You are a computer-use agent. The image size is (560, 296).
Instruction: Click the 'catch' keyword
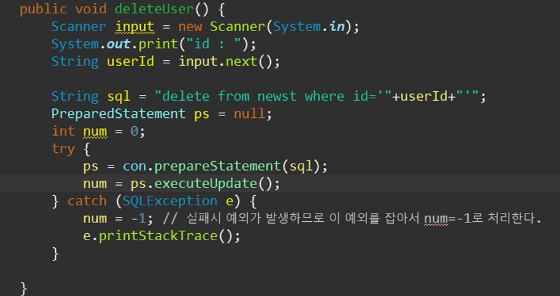pos(87,202)
